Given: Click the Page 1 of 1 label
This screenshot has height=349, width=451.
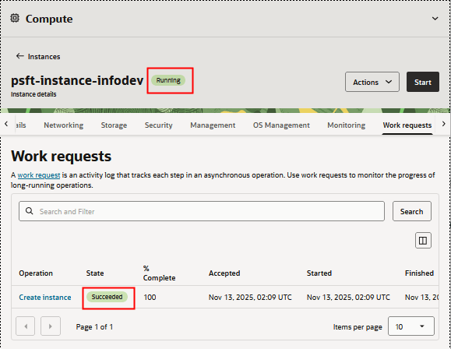Looking at the screenshot, I should [x=94, y=327].
